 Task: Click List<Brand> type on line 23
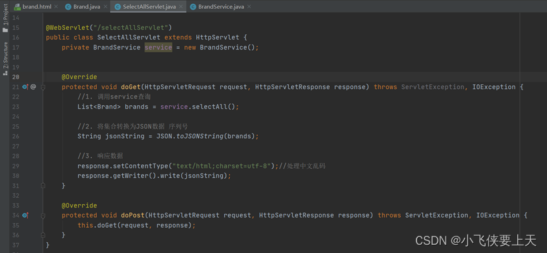(x=99, y=107)
